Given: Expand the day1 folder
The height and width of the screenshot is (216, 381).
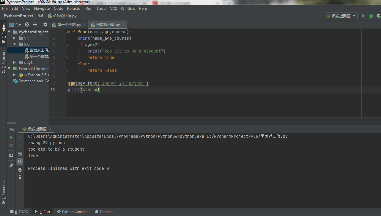Looking at the screenshot, I should coord(14,63).
